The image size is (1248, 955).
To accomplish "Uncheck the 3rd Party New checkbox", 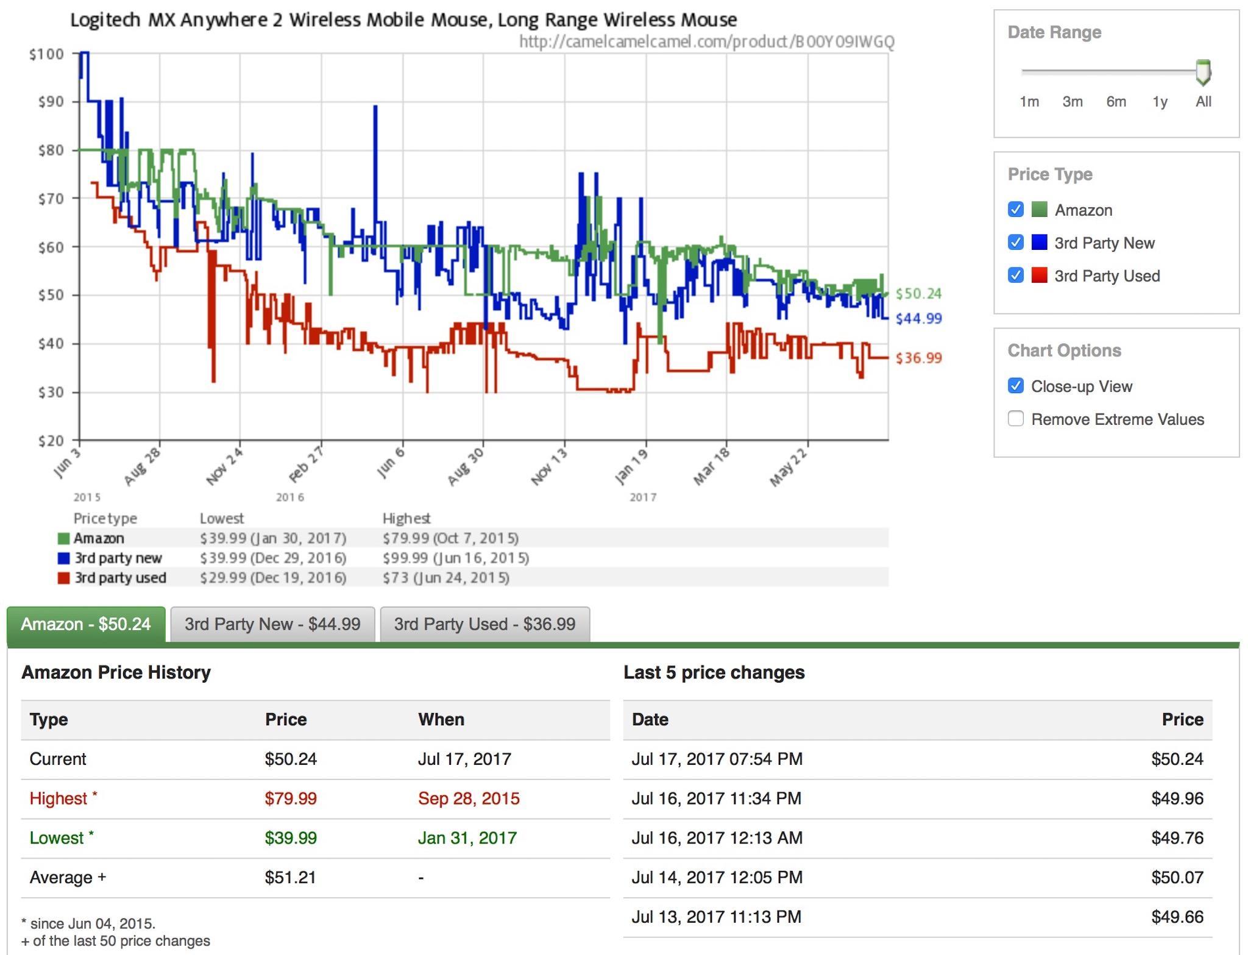I will (x=1015, y=243).
